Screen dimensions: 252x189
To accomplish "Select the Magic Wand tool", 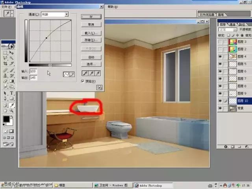I will pos(11,58).
